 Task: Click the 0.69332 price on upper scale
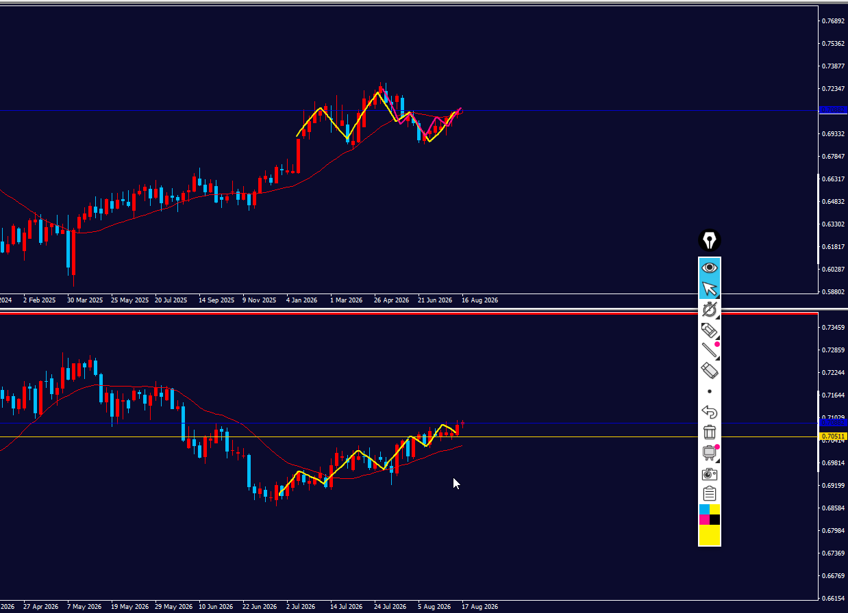[833, 133]
